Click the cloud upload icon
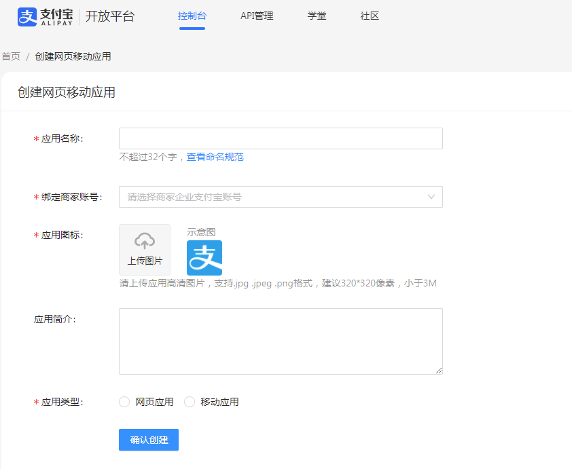Image resolution: width=572 pixels, height=469 pixels. pos(145,241)
